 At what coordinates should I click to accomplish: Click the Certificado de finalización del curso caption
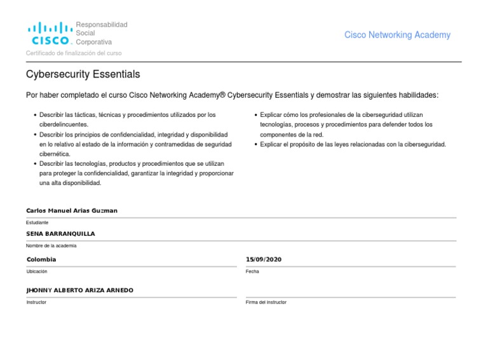74,53
